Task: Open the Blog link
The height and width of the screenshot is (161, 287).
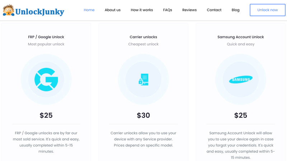Action: (236, 10)
